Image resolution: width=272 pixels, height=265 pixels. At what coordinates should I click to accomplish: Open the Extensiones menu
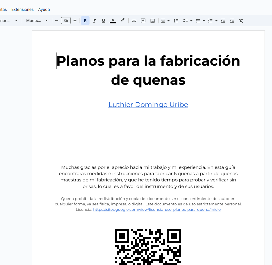[x=22, y=9]
